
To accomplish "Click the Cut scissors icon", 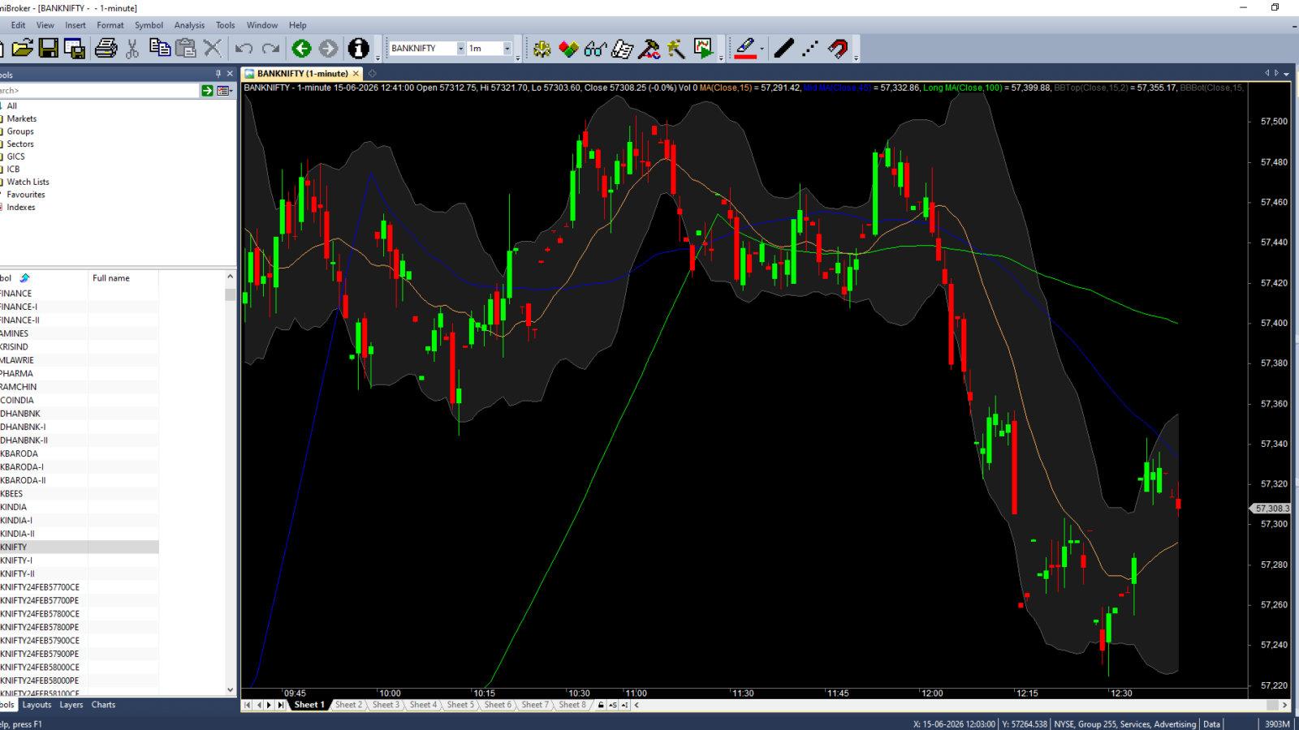I will (132, 49).
